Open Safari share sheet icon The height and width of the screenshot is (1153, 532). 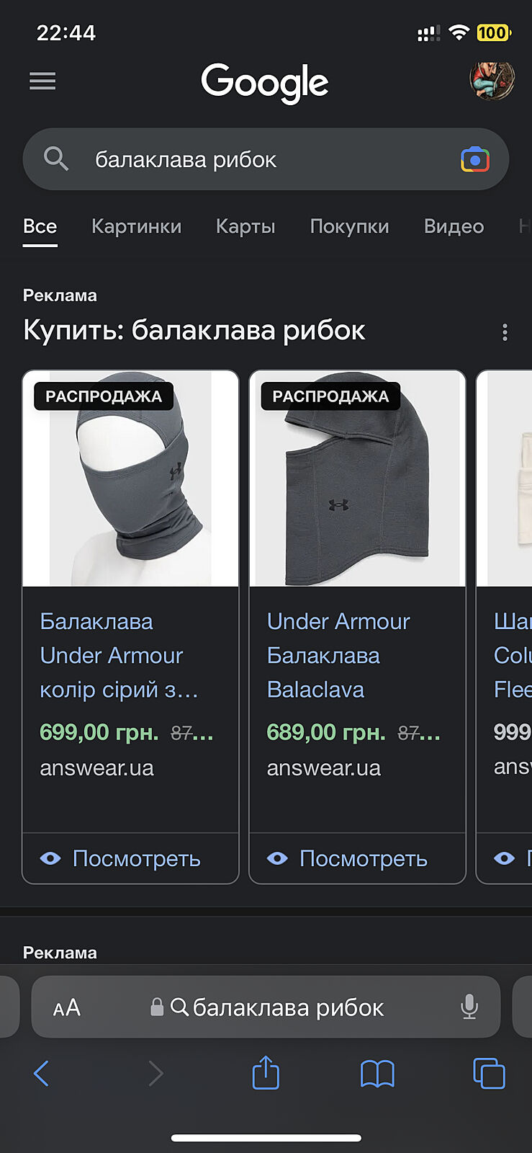pyautogui.click(x=266, y=1072)
